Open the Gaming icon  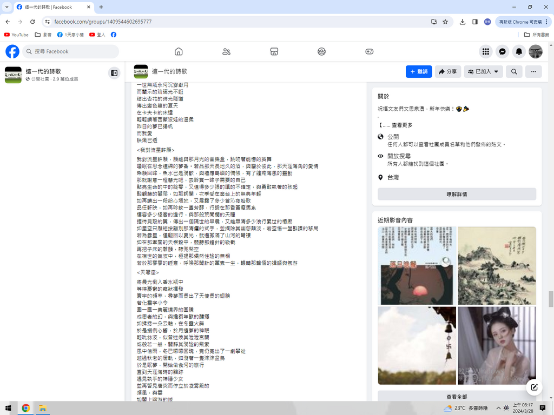(x=369, y=51)
